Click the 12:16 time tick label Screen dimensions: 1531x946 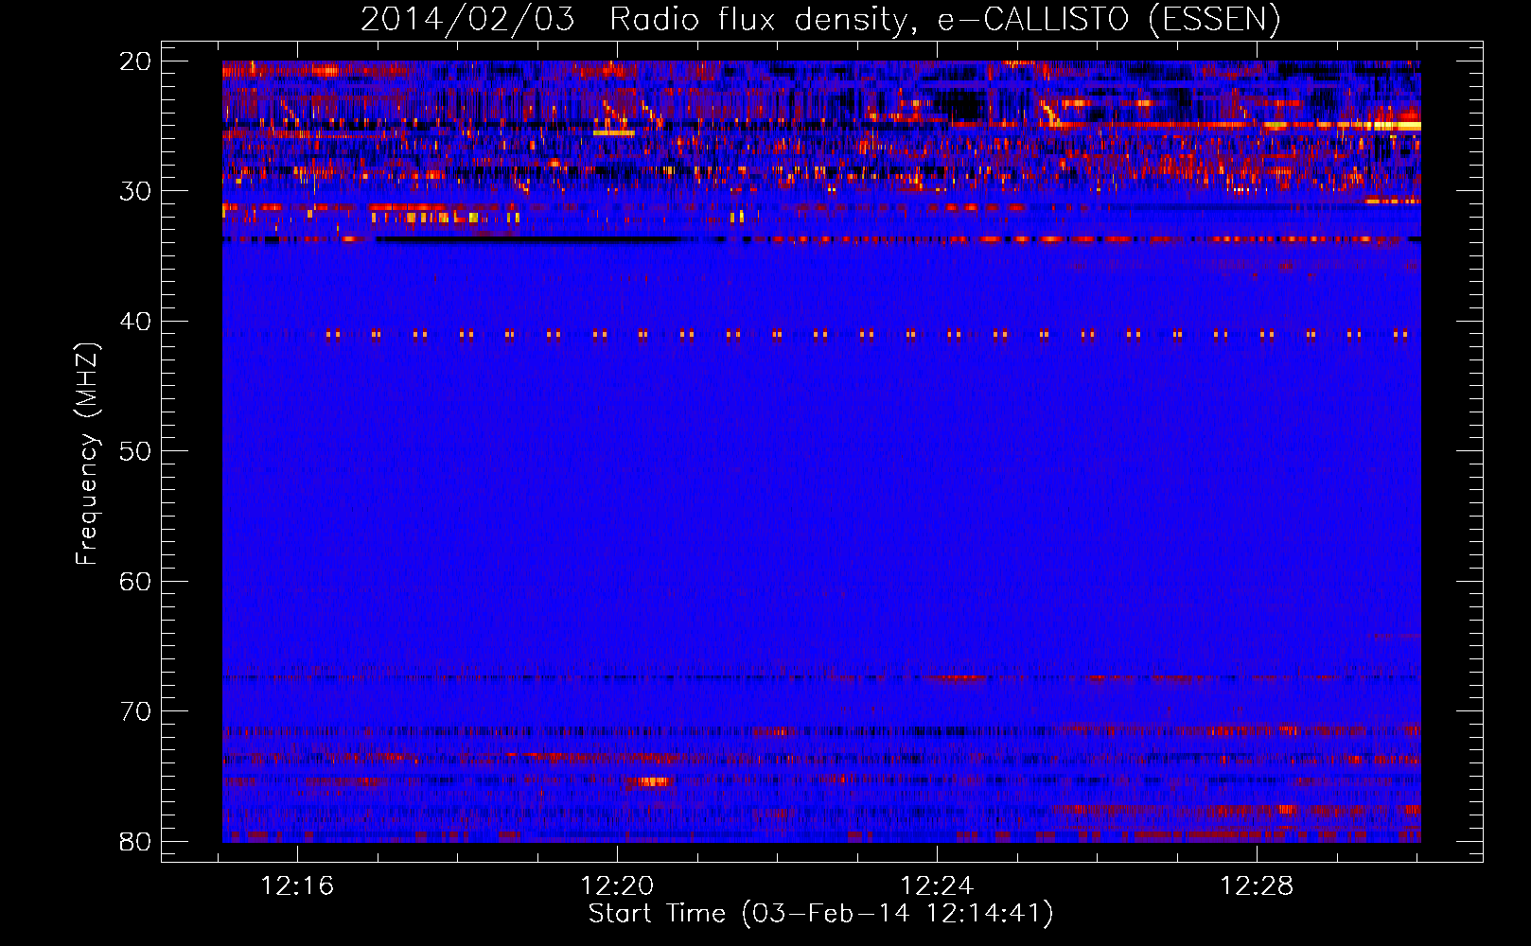tap(298, 886)
